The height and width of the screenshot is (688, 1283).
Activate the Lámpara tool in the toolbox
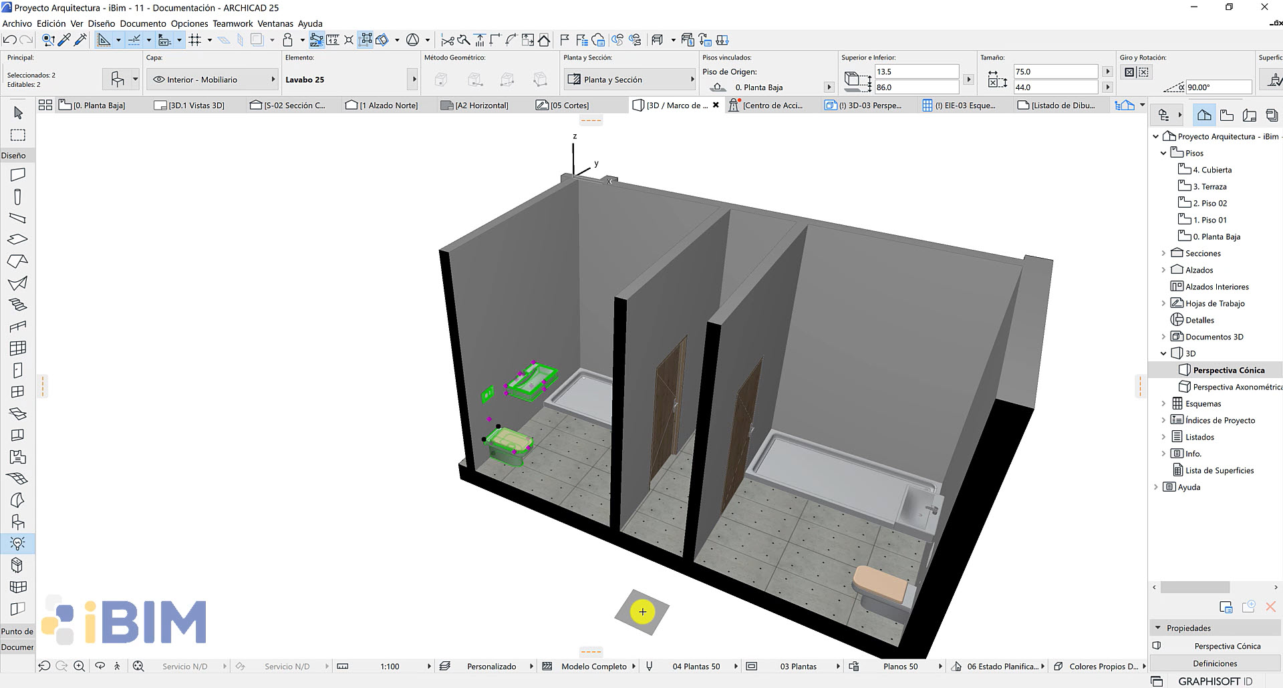(17, 543)
